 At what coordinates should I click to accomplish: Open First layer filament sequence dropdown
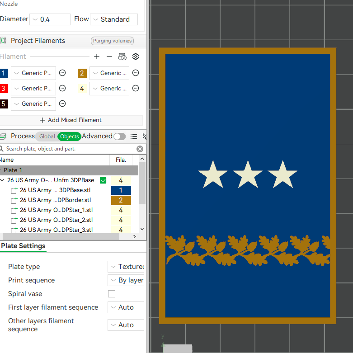tap(126, 307)
